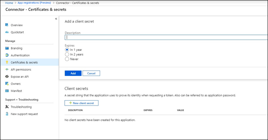Click the DESCRIPTION column header
268x140 pixels.
click(75, 110)
